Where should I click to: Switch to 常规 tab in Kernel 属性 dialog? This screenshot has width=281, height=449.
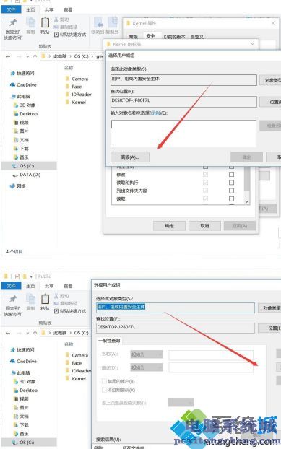[x=133, y=37]
